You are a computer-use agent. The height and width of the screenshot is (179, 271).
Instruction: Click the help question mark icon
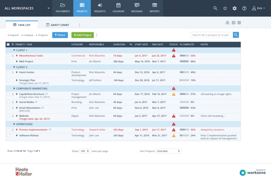(244, 8)
